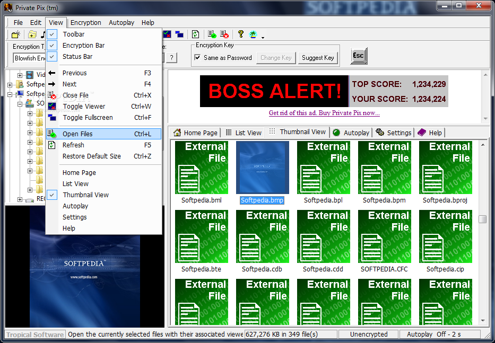This screenshot has width=495, height=343.
Task: Open the Blowfish encryption type combo box
Action: (29, 58)
